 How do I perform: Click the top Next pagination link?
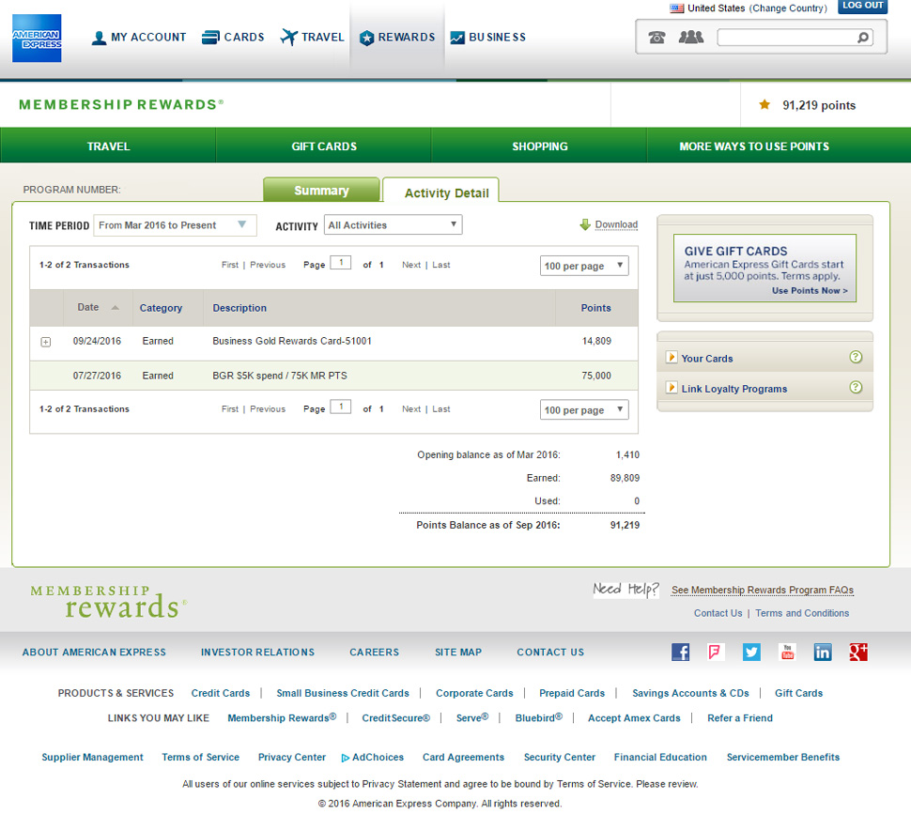click(410, 264)
